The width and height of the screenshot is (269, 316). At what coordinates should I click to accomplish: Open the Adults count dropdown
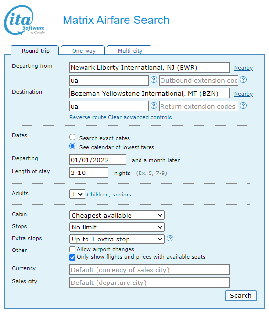coord(77,194)
